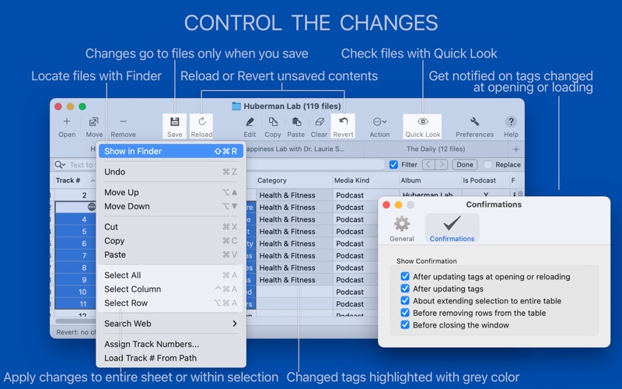Select track number 4 cell
The image size is (622, 389).
[x=75, y=219]
